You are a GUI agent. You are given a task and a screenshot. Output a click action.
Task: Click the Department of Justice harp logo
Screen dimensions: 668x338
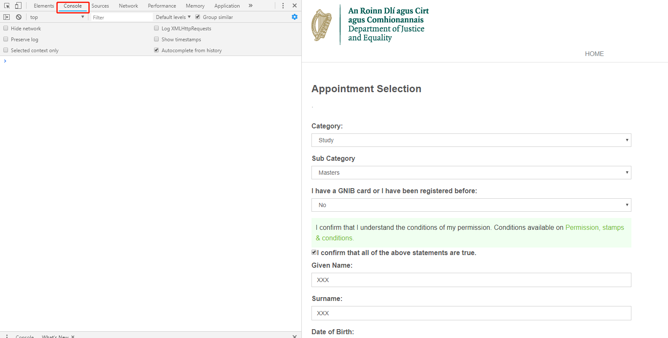(322, 25)
